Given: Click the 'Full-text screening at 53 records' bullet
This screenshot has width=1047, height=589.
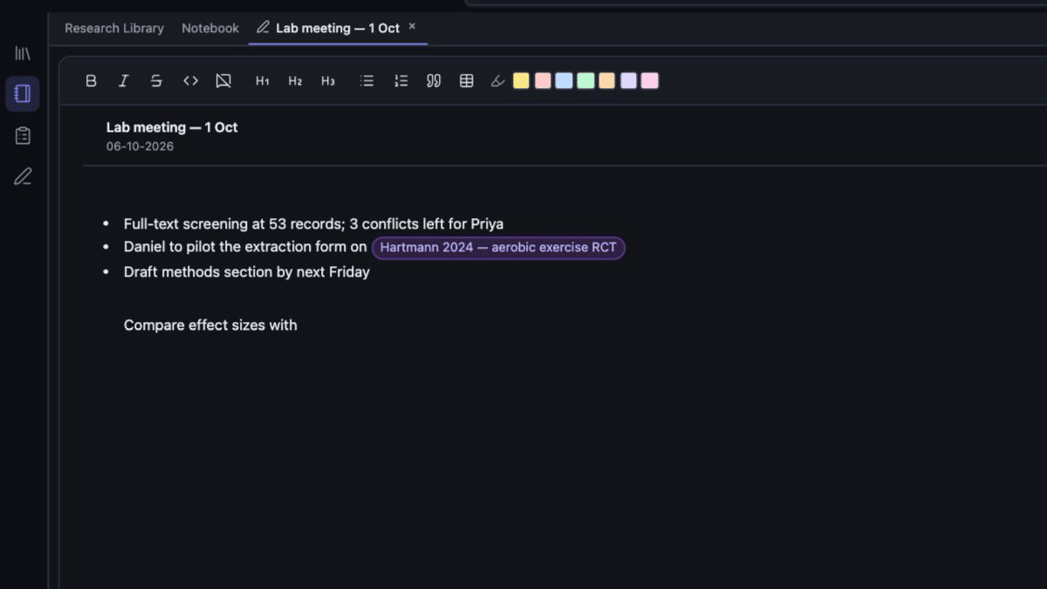Looking at the screenshot, I should (313, 224).
